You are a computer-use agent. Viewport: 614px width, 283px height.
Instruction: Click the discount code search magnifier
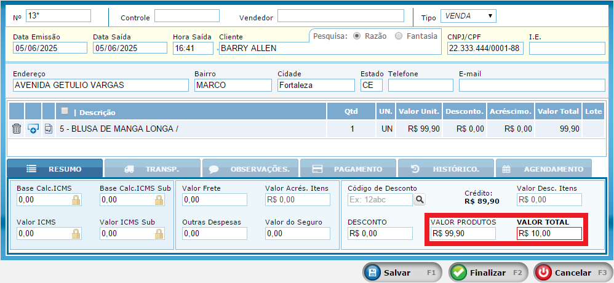419,199
